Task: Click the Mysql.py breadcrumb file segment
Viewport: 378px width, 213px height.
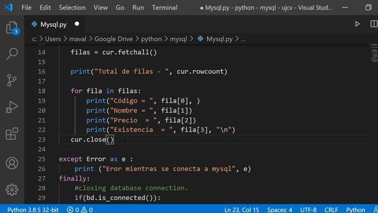Action: coord(219,39)
